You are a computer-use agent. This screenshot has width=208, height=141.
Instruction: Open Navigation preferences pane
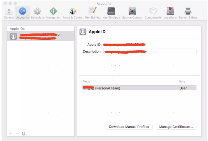[53, 13]
